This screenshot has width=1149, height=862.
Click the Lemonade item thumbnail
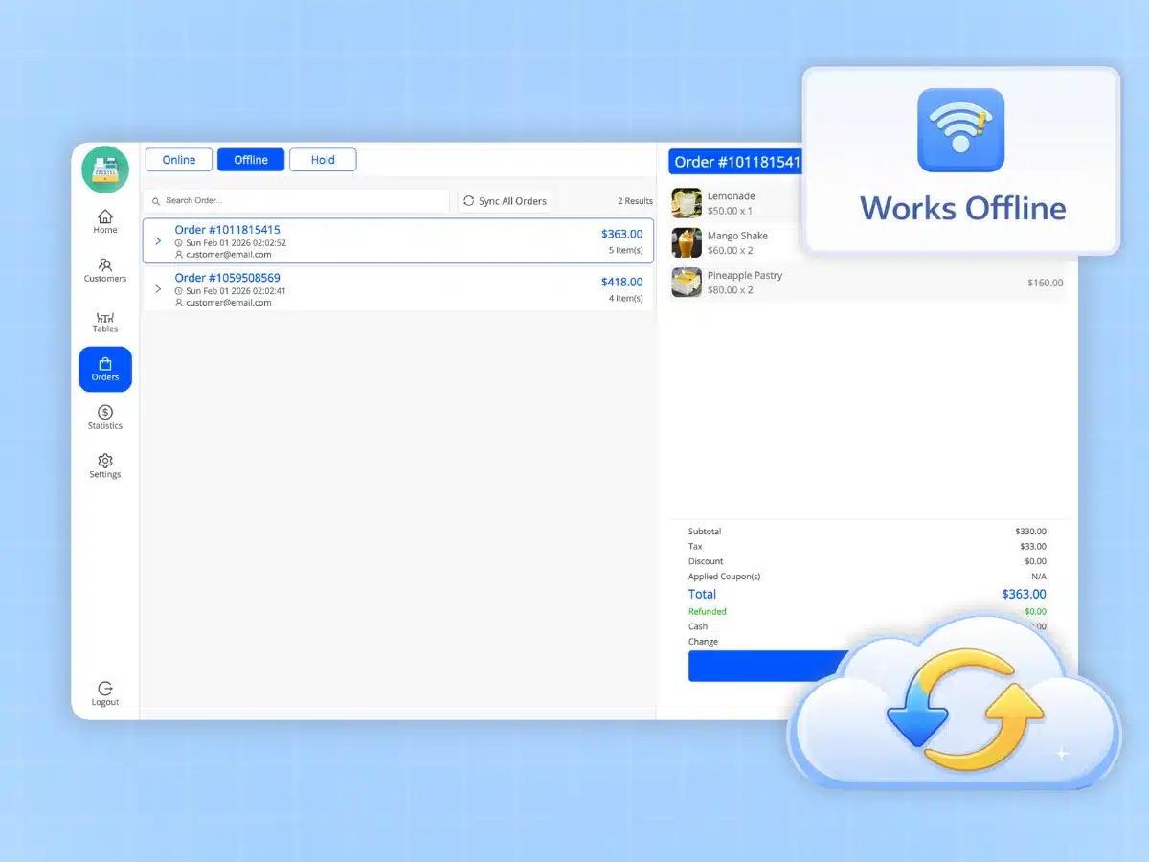[x=686, y=203]
